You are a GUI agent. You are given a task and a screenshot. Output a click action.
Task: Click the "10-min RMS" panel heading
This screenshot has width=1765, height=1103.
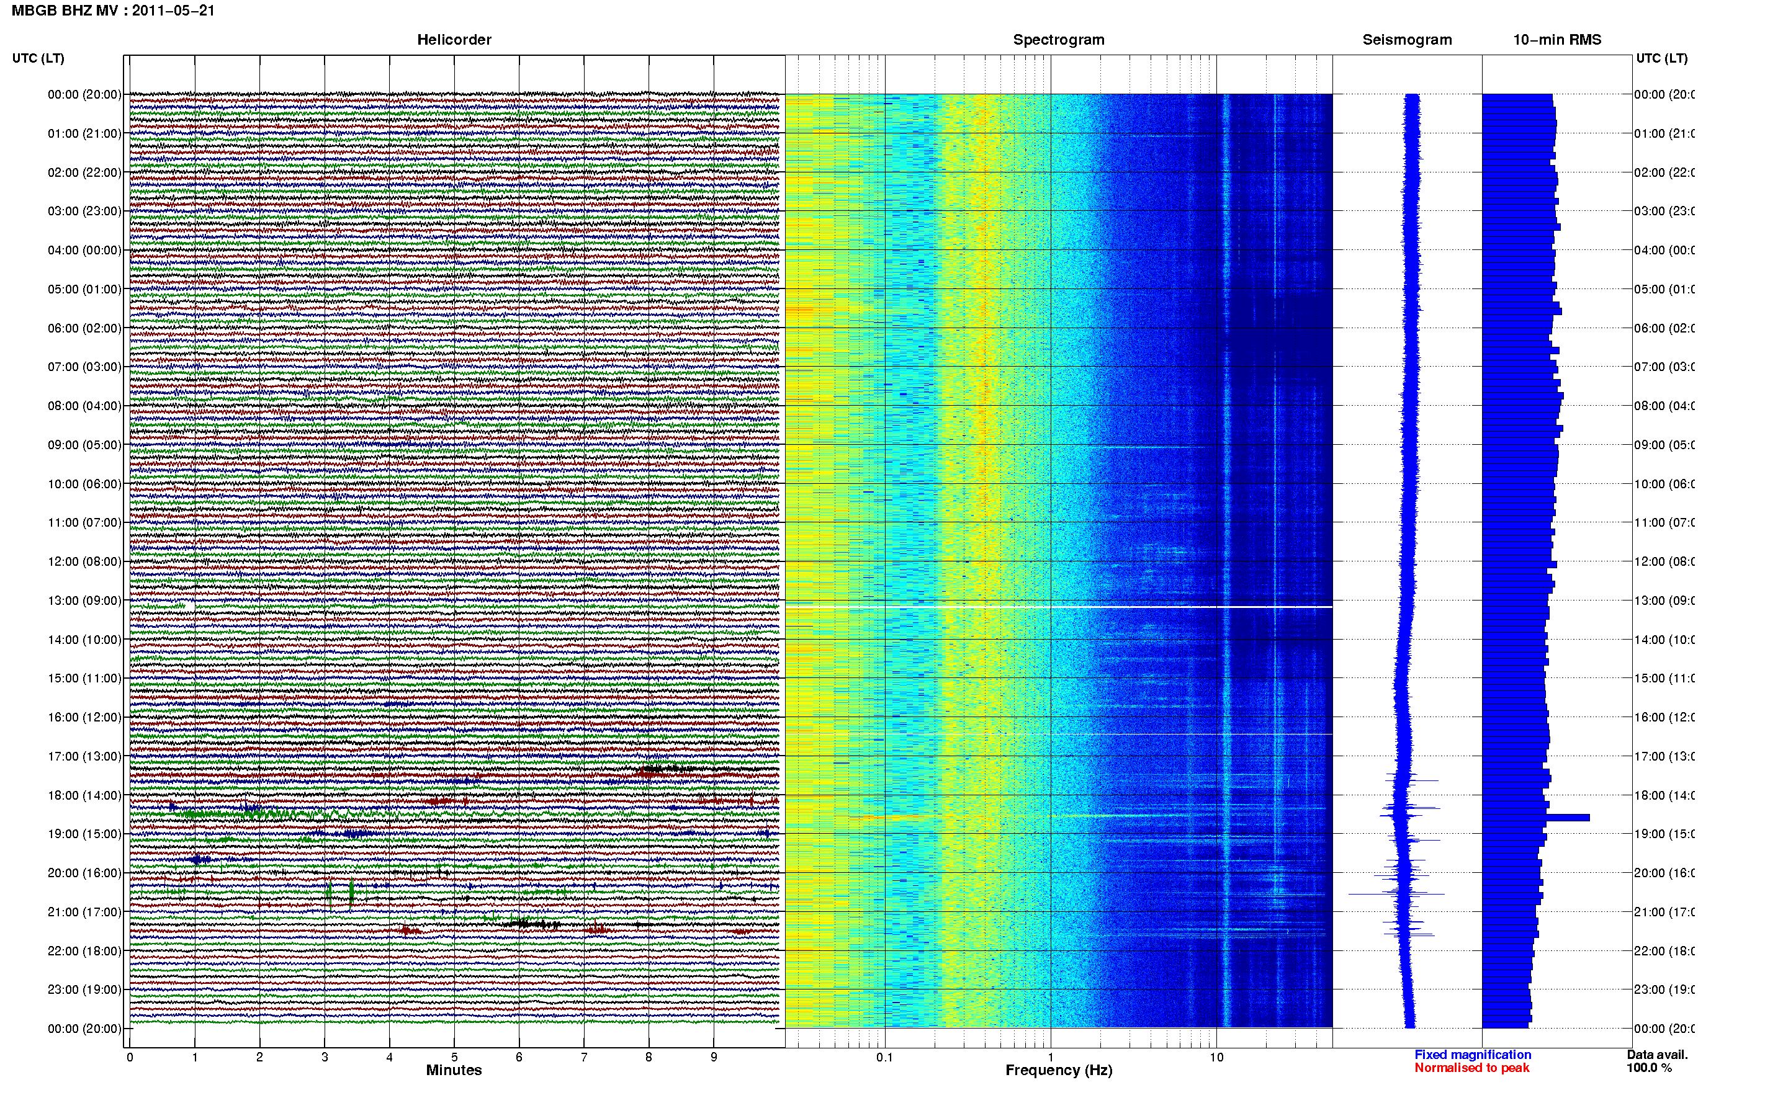pos(1557,40)
